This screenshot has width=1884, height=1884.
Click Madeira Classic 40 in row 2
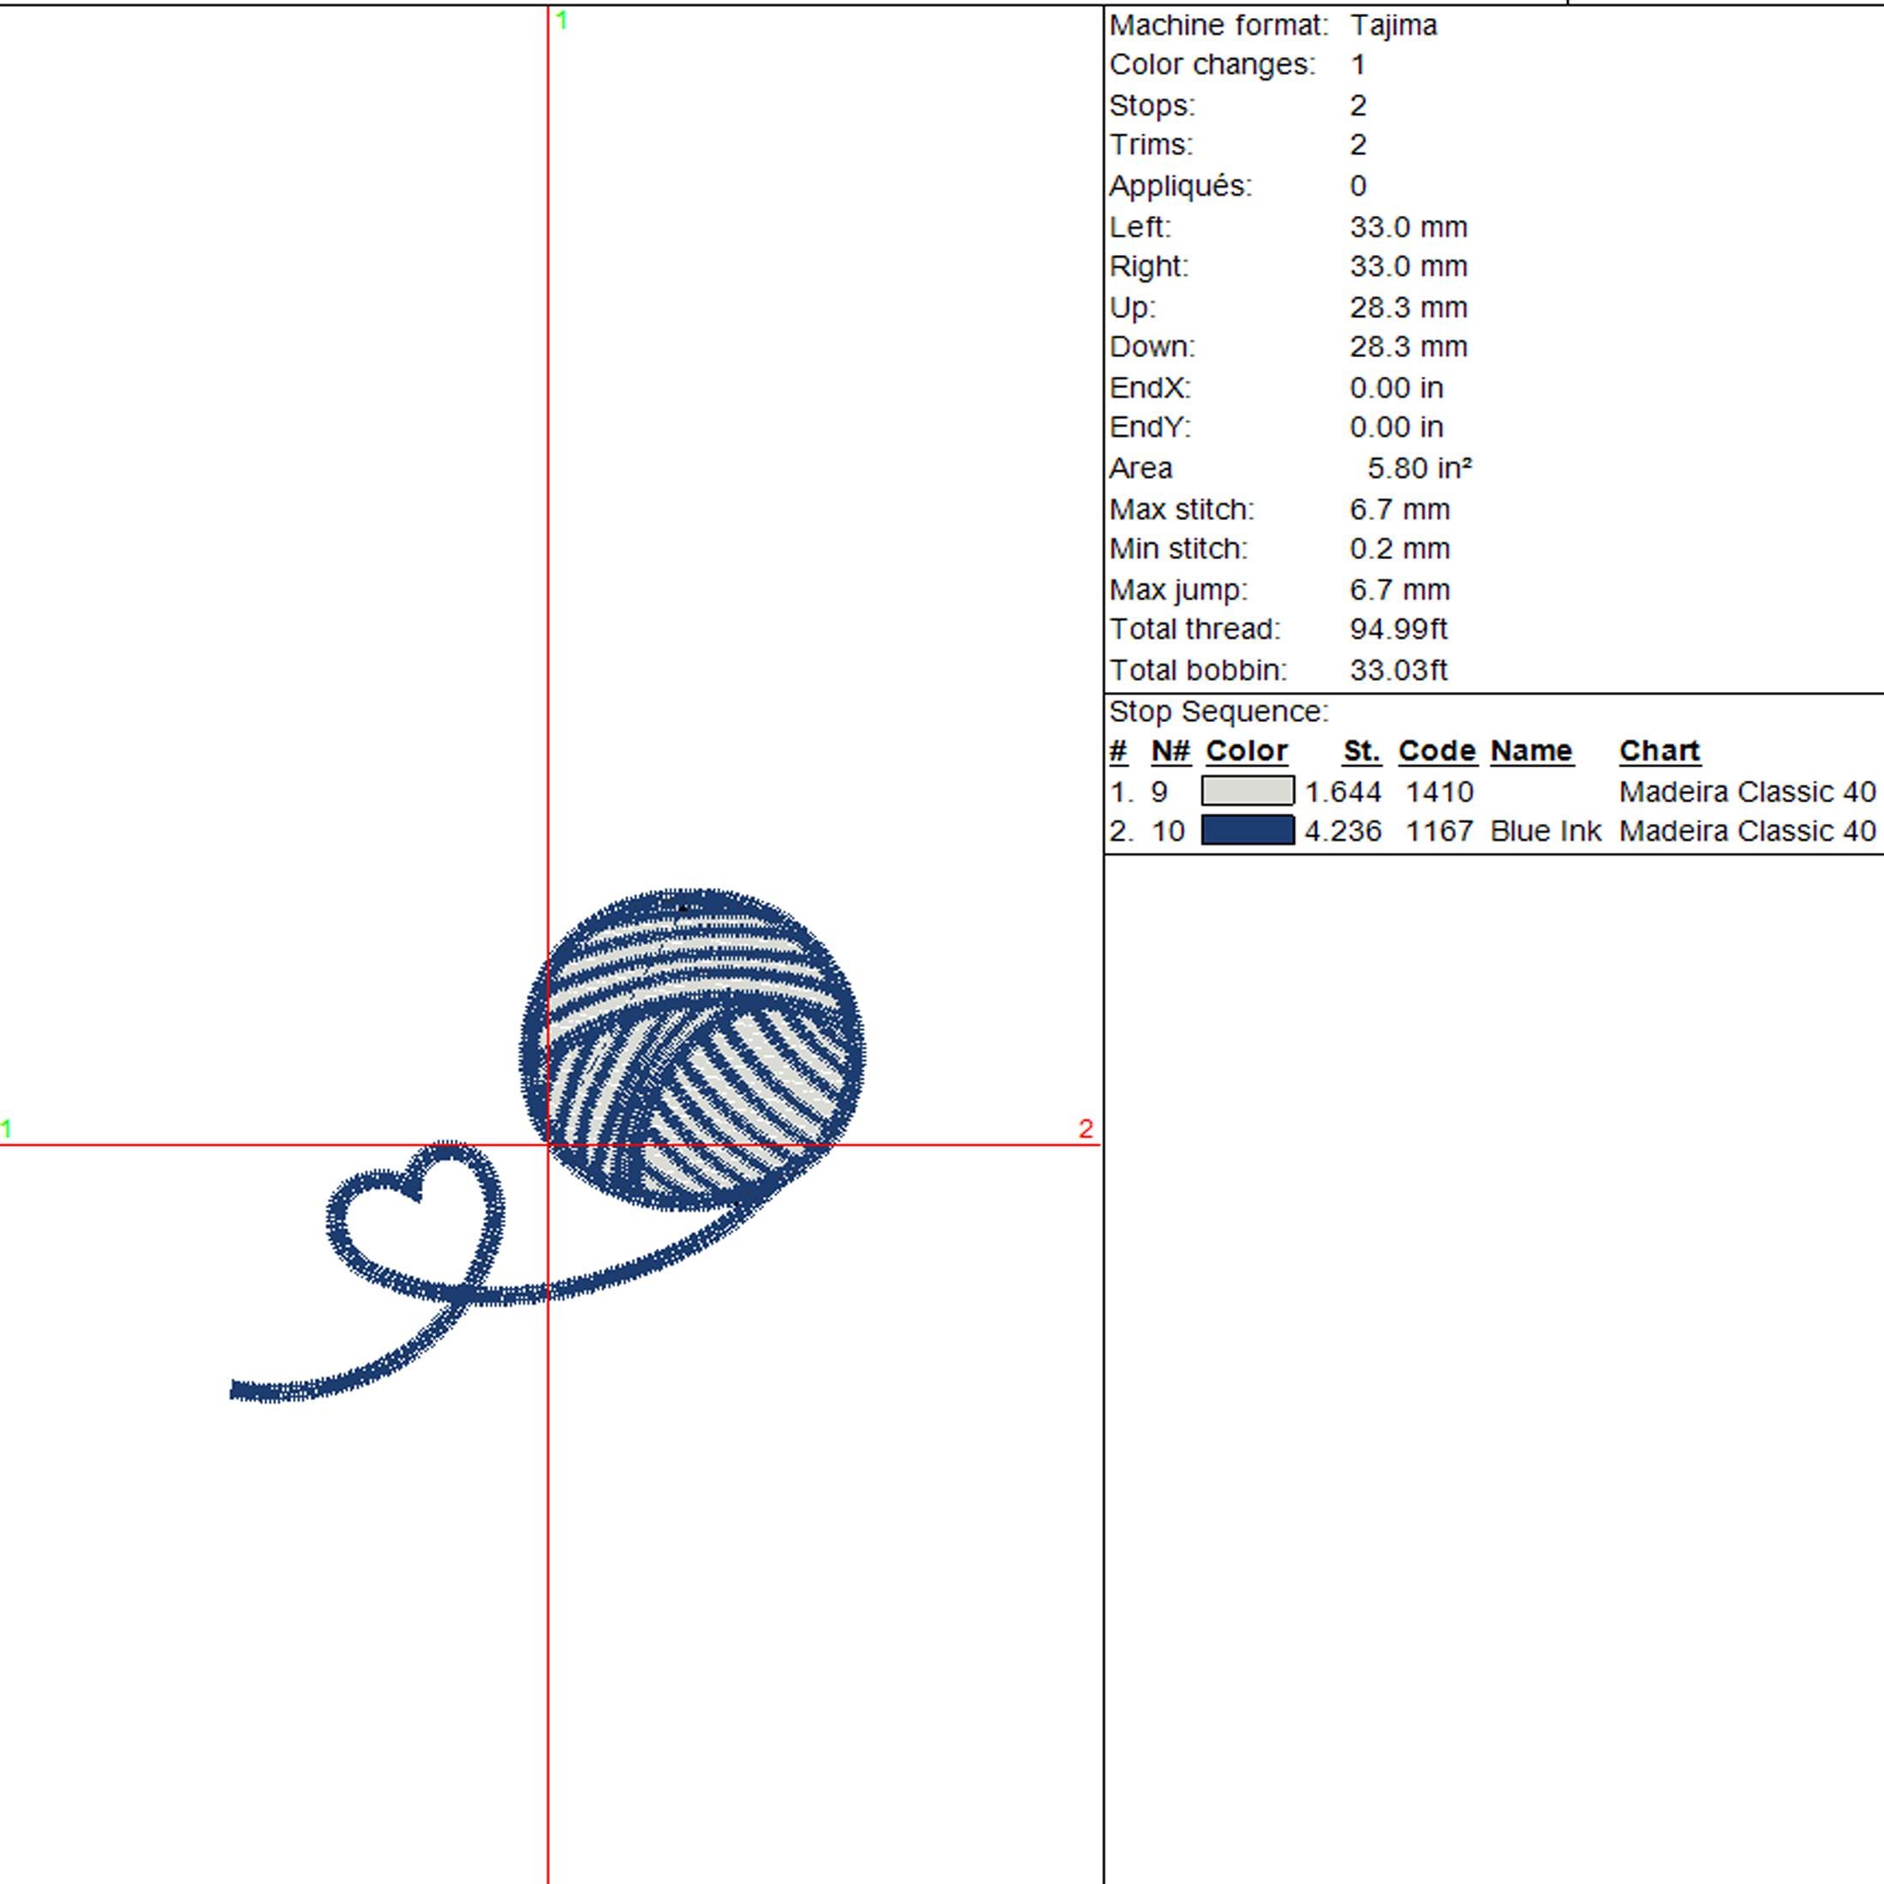click(x=1746, y=832)
